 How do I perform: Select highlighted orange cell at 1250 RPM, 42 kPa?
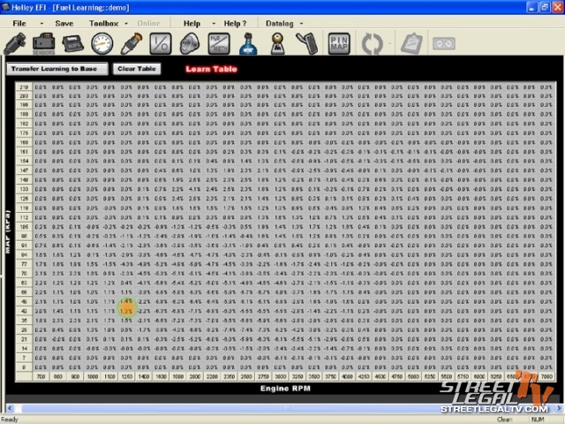pyautogui.click(x=126, y=311)
